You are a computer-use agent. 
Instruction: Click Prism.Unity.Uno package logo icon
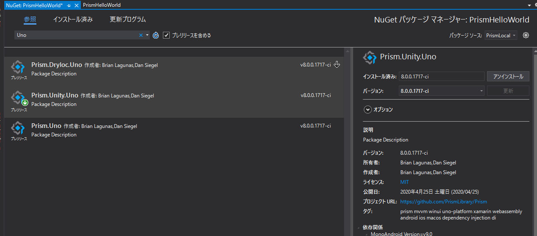[x=18, y=97]
